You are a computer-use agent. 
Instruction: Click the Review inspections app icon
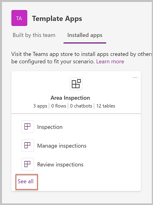[x=27, y=164]
